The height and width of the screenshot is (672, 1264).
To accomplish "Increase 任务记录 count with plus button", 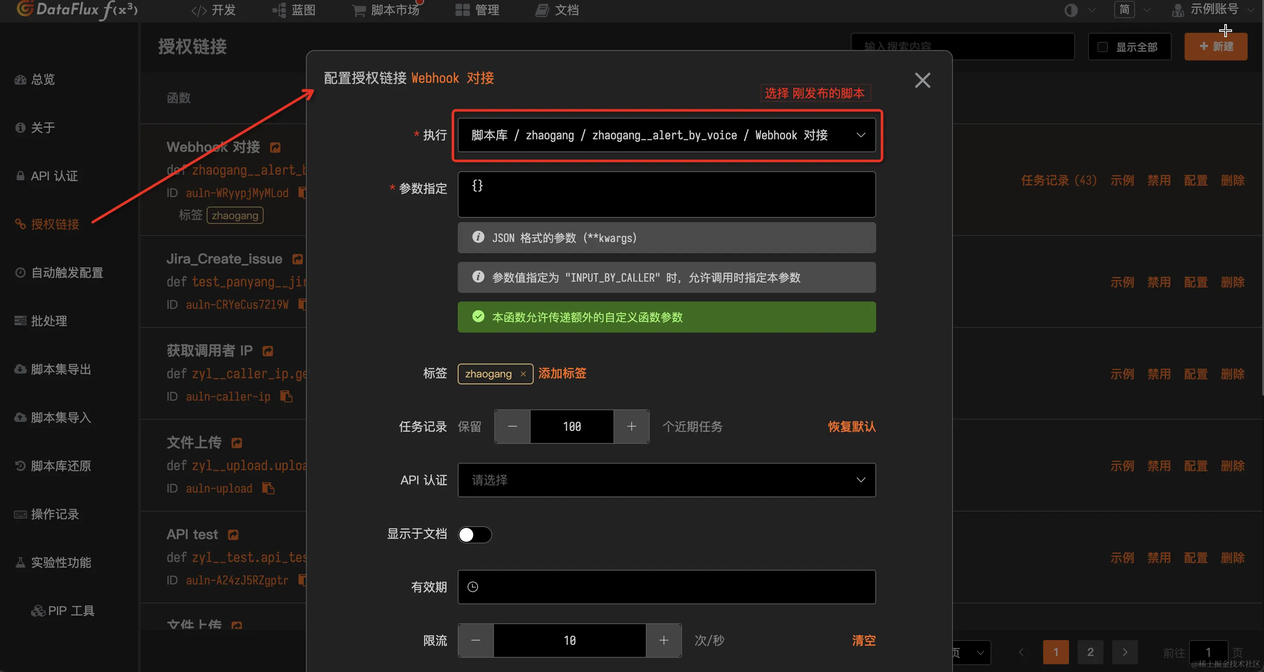I will [631, 427].
